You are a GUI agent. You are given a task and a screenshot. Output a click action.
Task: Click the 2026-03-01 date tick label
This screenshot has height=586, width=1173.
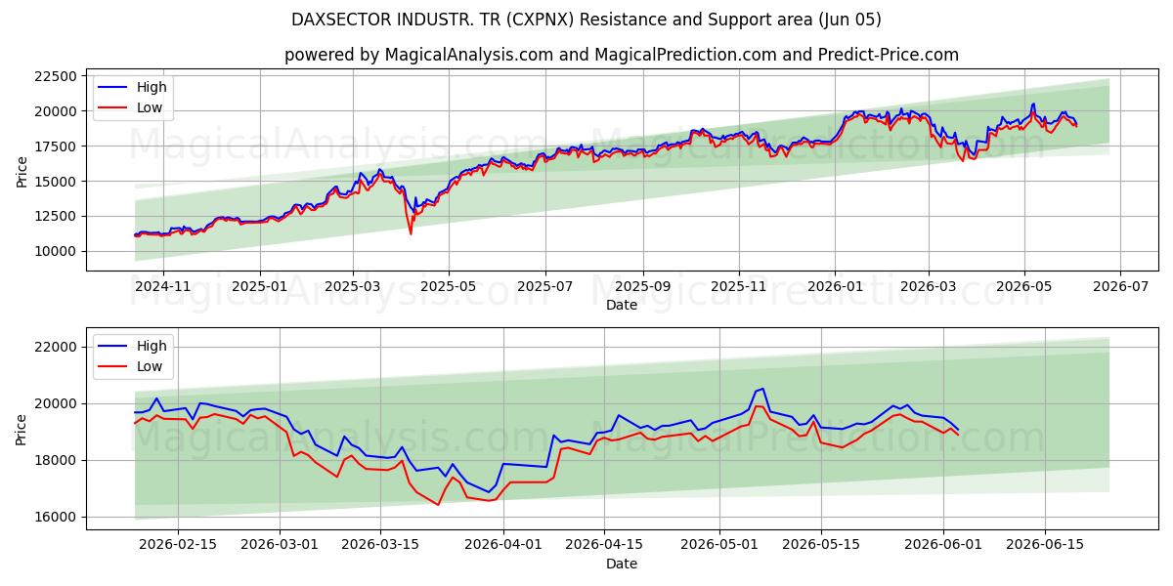click(x=280, y=547)
